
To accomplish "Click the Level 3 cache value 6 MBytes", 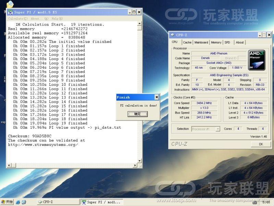I will click(x=253, y=117).
